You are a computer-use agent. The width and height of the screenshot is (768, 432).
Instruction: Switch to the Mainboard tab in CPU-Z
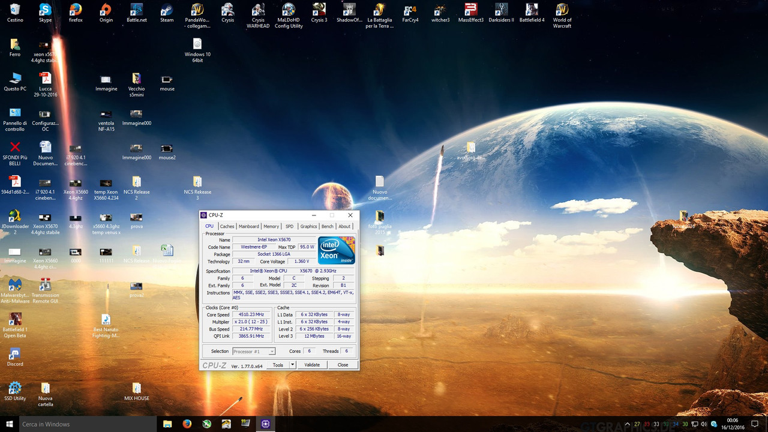248,226
